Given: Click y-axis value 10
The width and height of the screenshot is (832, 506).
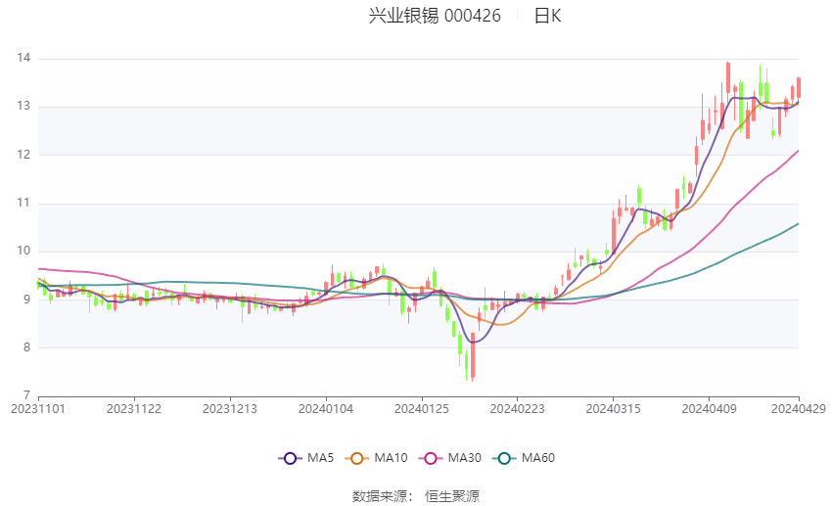Looking at the screenshot, I should pos(23,251).
